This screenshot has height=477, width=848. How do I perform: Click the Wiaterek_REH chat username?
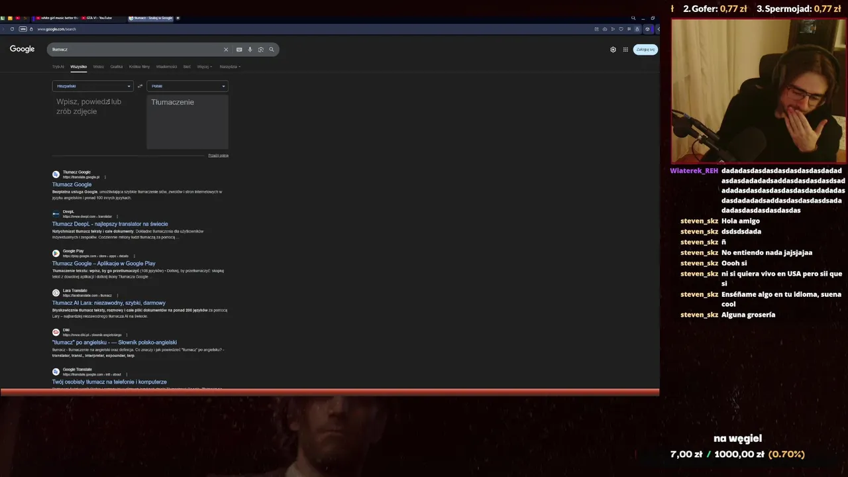click(x=694, y=171)
